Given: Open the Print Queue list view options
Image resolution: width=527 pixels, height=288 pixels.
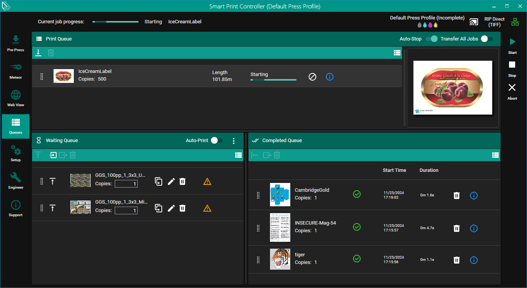Looking at the screenshot, I should click(x=397, y=52).
